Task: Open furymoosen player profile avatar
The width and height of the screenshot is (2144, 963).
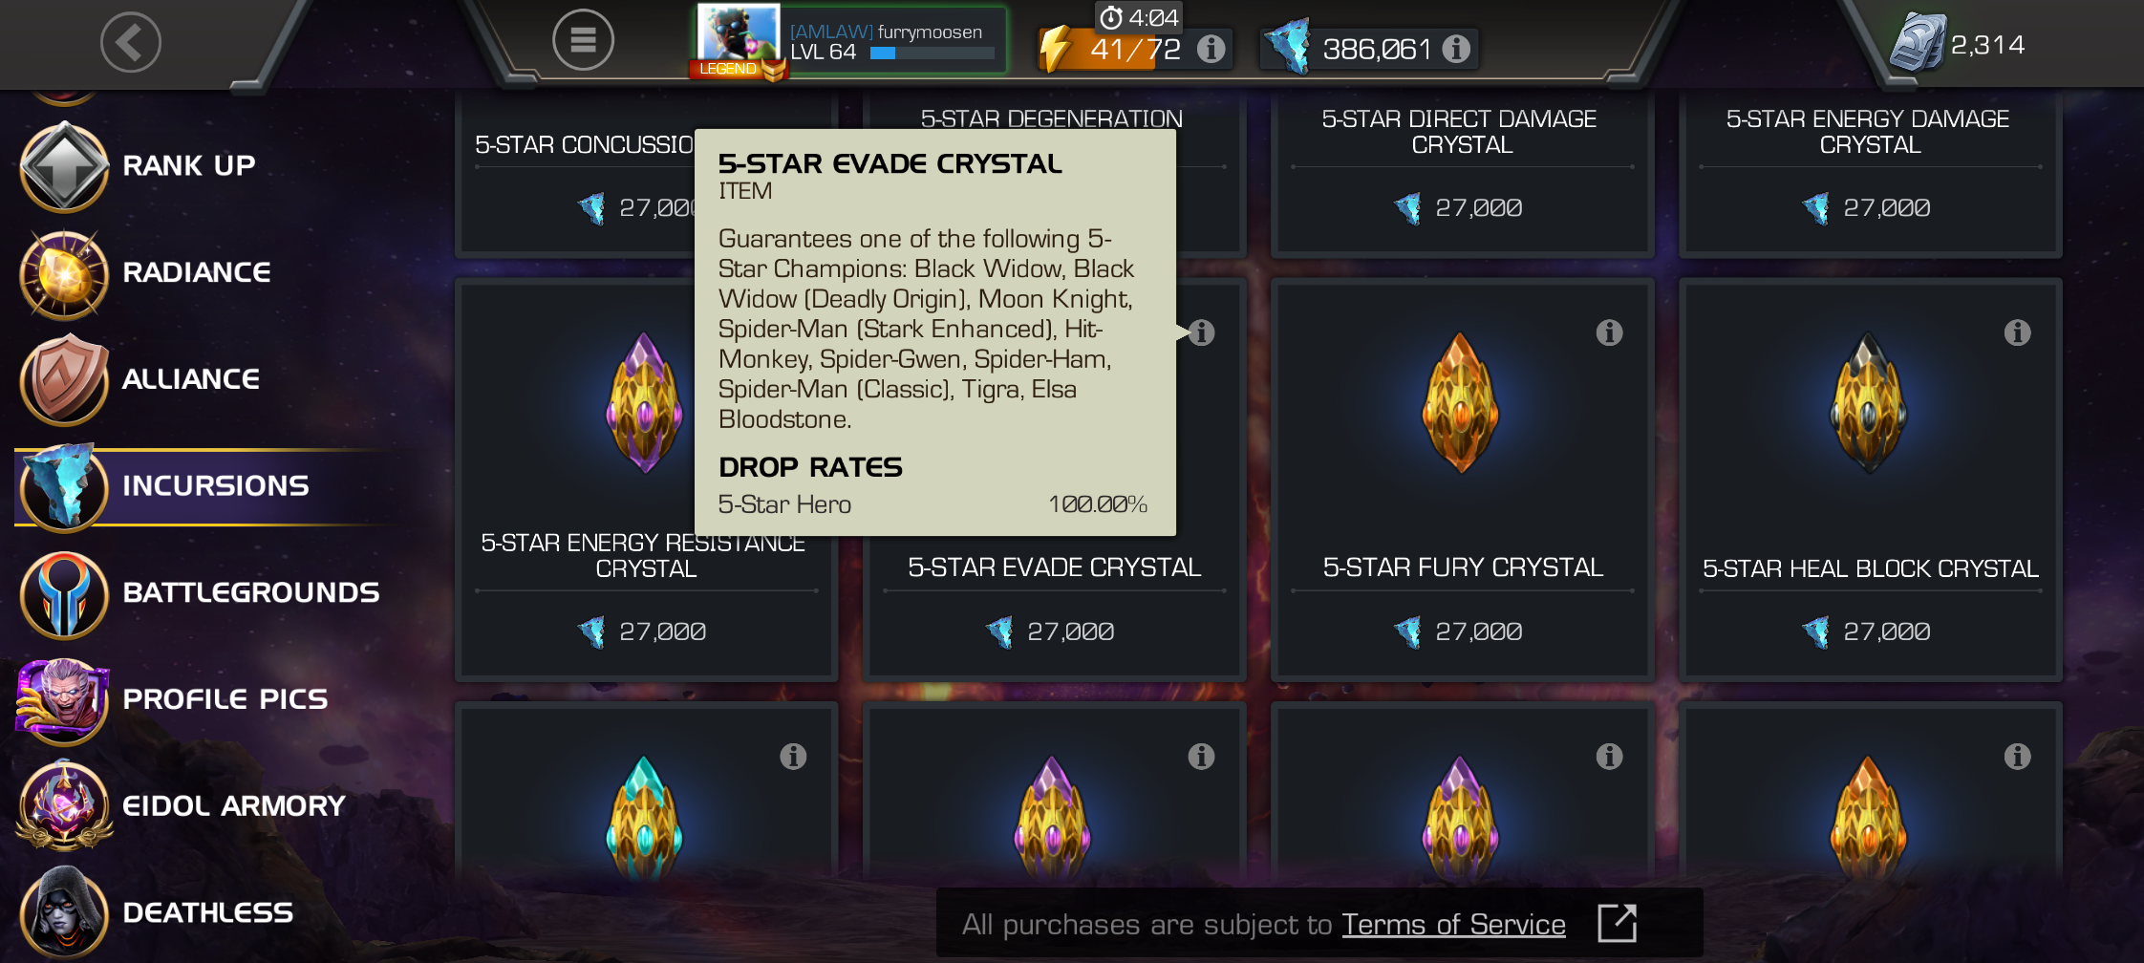Action: point(739,38)
